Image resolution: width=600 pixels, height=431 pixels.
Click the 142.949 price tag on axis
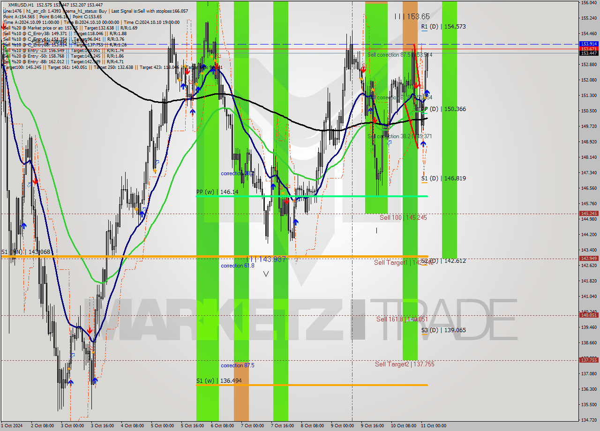coord(589,259)
